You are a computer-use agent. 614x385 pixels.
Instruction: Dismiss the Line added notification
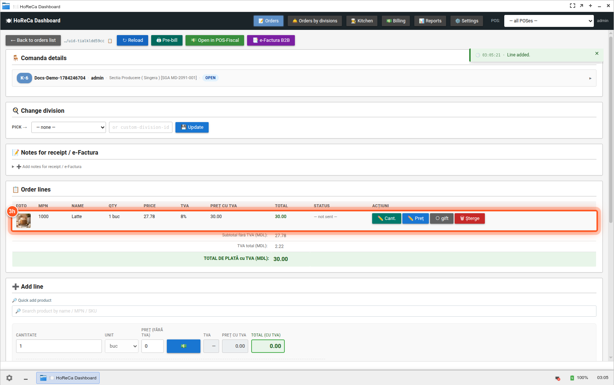597,53
